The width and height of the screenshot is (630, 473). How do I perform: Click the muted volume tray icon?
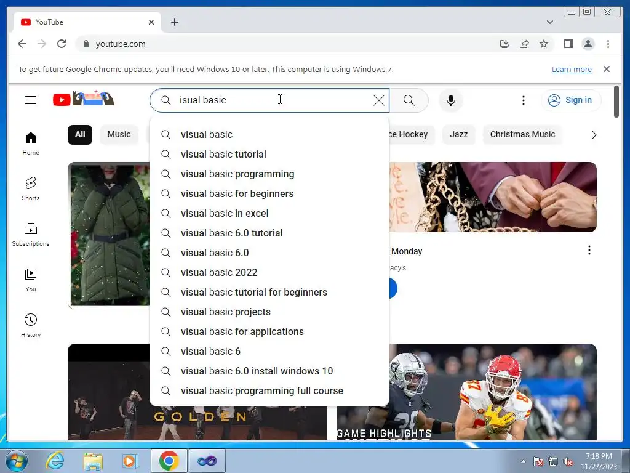(568, 461)
